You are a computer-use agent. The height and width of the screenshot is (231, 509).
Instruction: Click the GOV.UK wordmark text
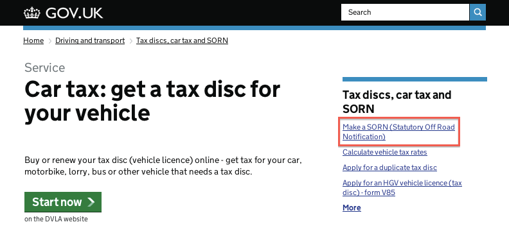tap(75, 13)
